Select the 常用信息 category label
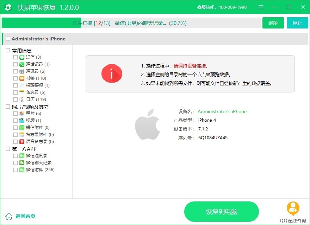Viewport: 310px width, 225px height. point(22,51)
